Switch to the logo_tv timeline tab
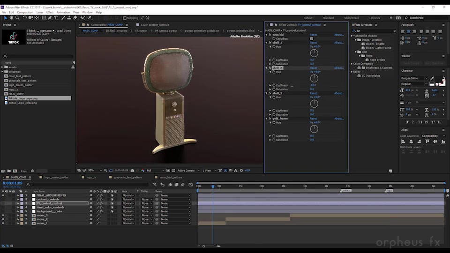 click(x=91, y=177)
